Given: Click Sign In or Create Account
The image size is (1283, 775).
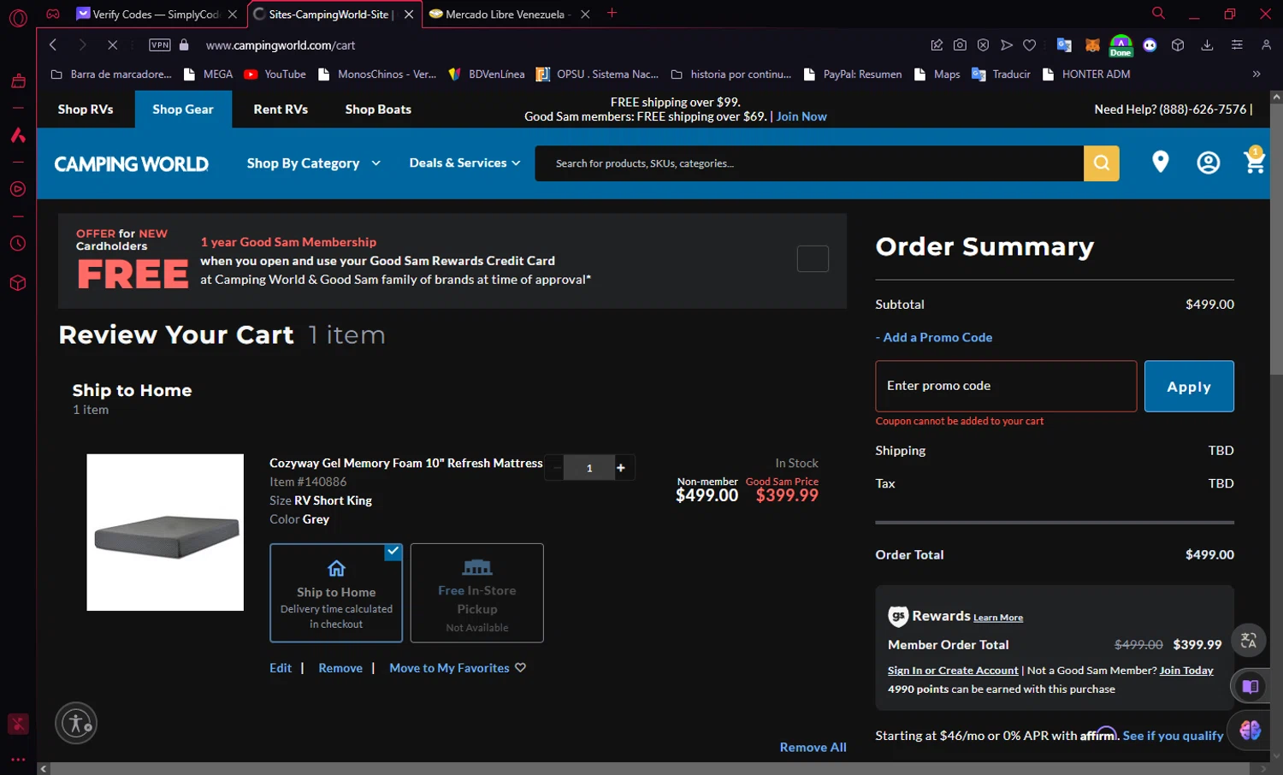Looking at the screenshot, I should [953, 671].
